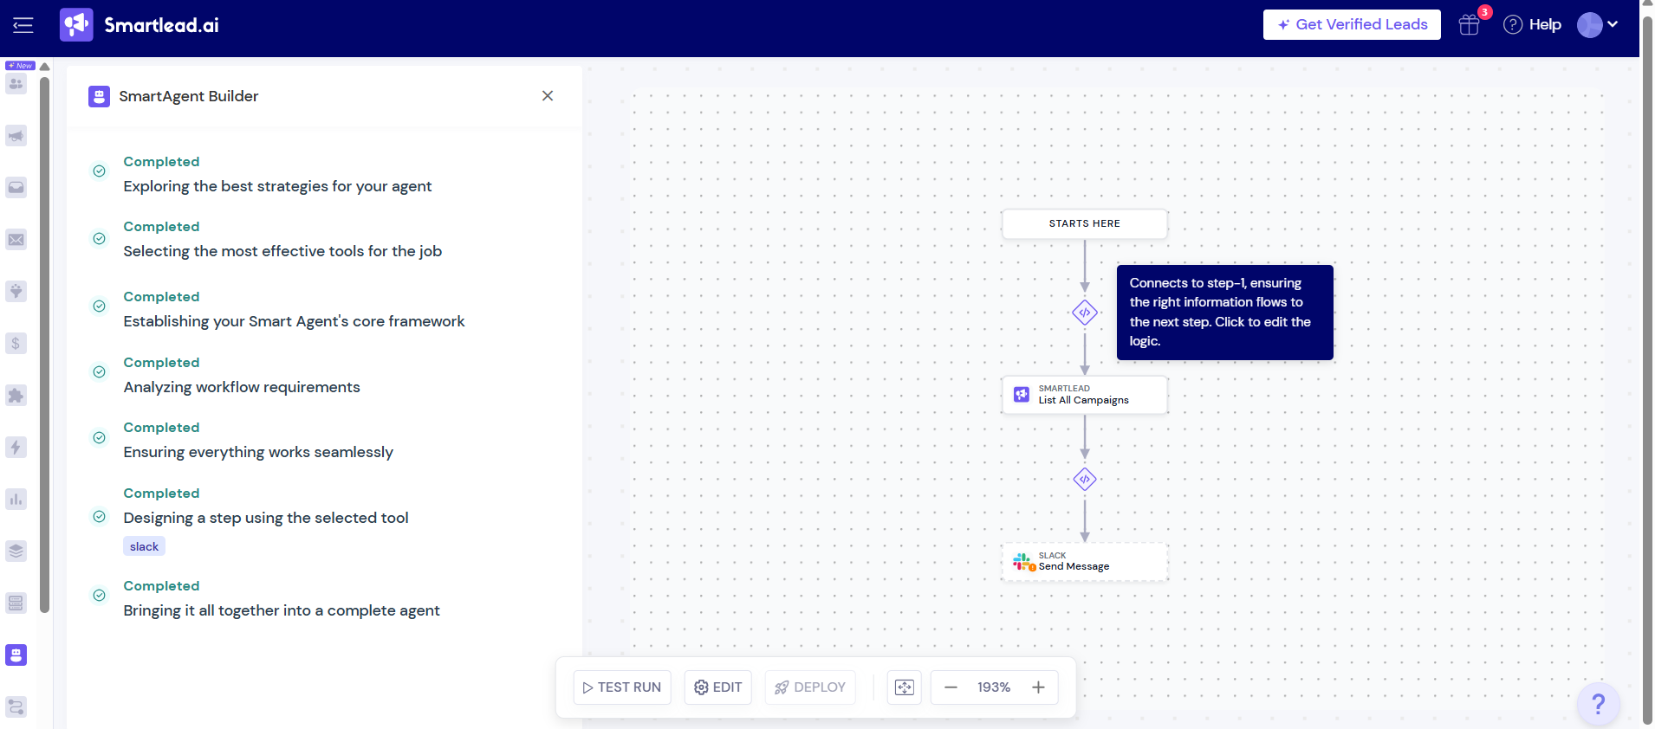The height and width of the screenshot is (729, 1655).
Task: Open the server list sidebar icon
Action: pos(16,603)
